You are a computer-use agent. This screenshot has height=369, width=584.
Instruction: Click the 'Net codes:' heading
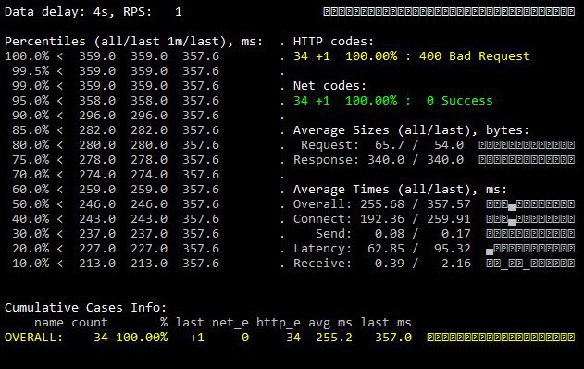point(329,86)
